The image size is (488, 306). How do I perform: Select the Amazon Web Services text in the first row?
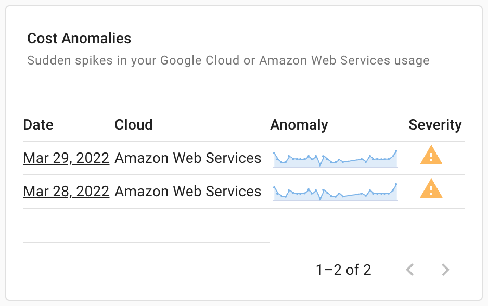coord(188,158)
